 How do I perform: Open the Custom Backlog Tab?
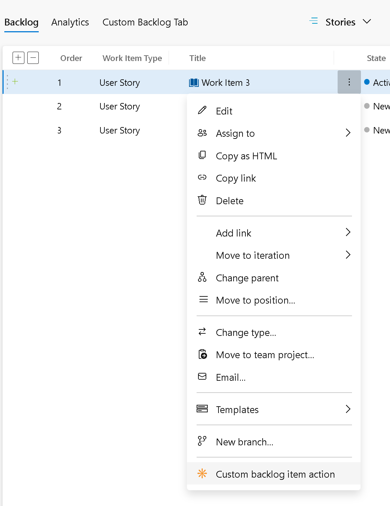coord(145,22)
